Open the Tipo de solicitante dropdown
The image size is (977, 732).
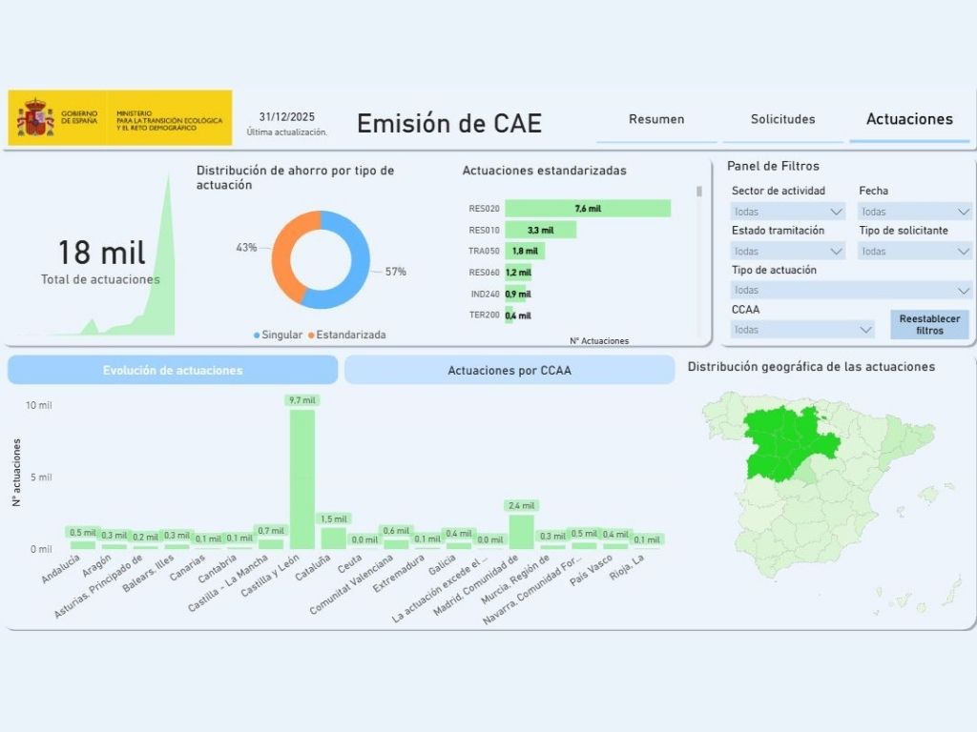[914, 251]
